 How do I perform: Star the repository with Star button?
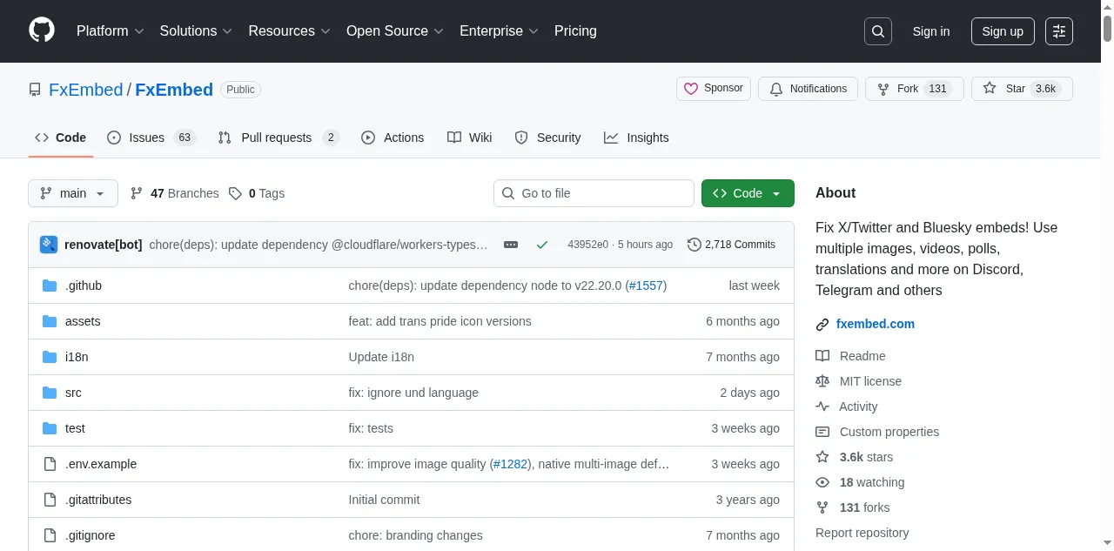(1022, 89)
